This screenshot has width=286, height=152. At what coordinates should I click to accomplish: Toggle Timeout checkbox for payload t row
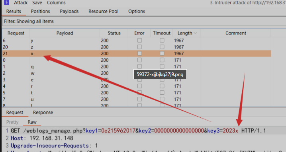[x=162, y=93]
